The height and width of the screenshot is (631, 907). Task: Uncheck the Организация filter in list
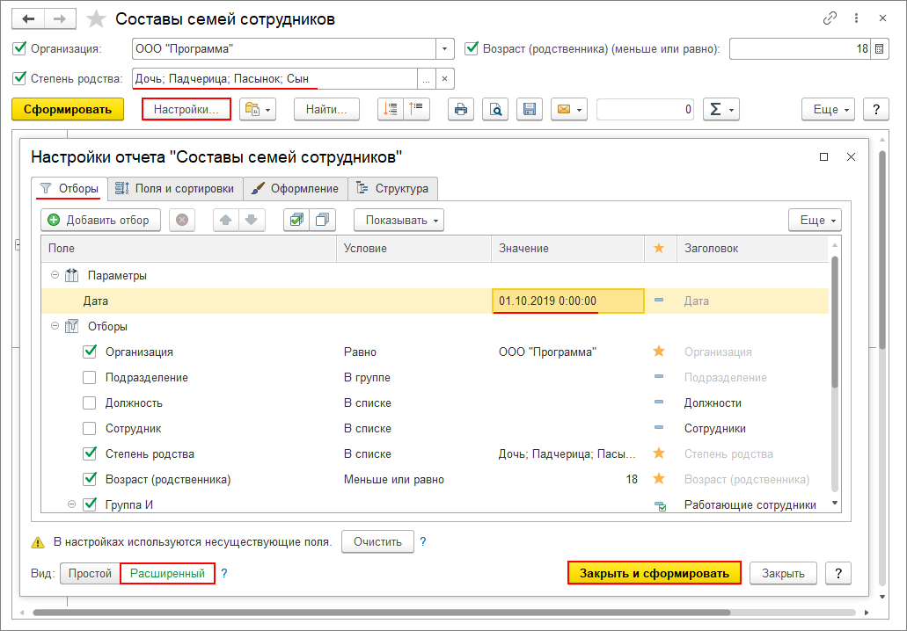coord(89,352)
